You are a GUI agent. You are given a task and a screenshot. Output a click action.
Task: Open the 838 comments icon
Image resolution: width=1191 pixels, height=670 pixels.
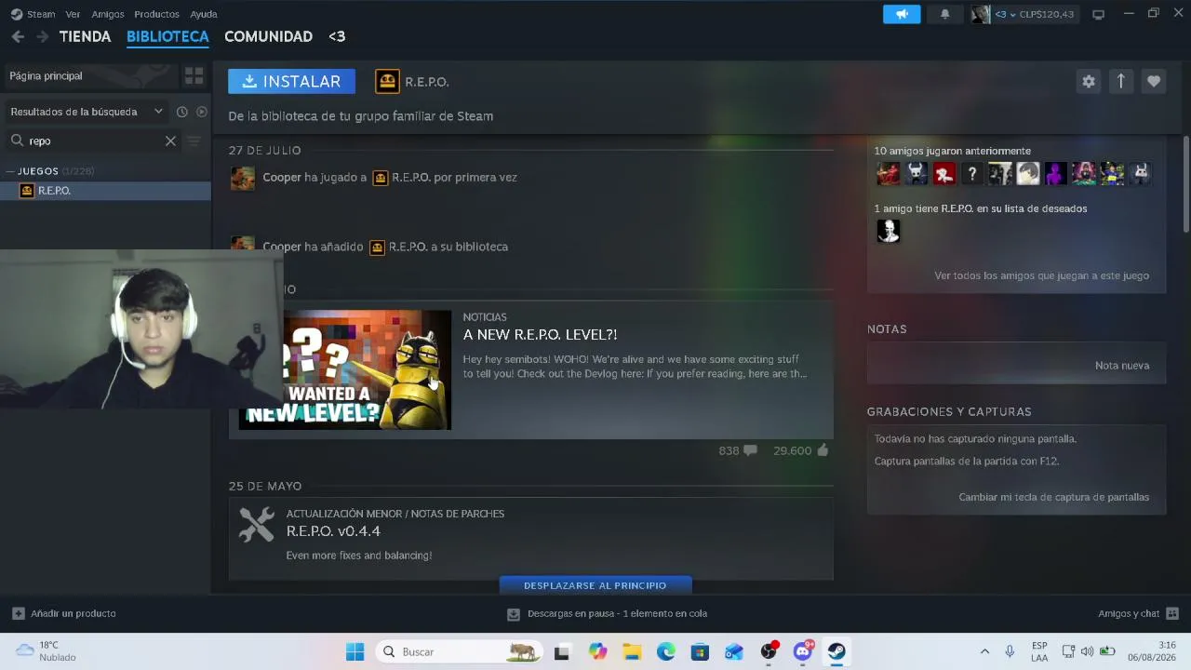pyautogui.click(x=750, y=450)
